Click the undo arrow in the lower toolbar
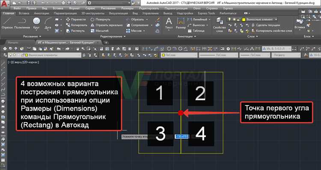 point(59,49)
